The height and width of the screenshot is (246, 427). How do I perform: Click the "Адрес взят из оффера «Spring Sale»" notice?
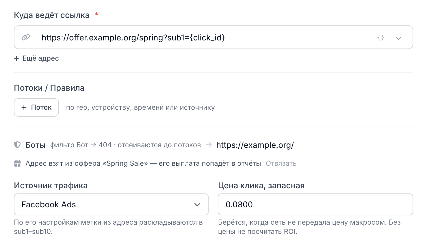[x=143, y=163]
